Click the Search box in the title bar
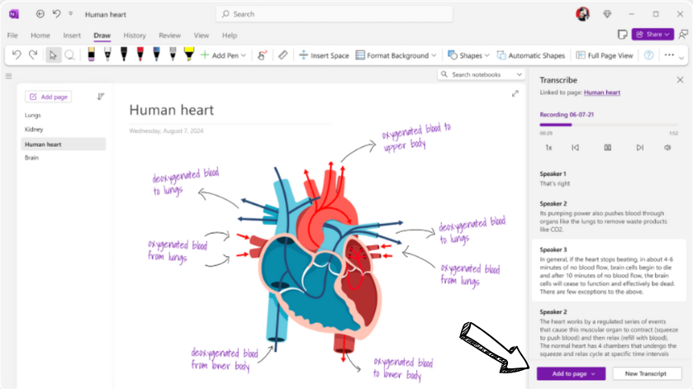The image size is (693, 389). [x=335, y=14]
